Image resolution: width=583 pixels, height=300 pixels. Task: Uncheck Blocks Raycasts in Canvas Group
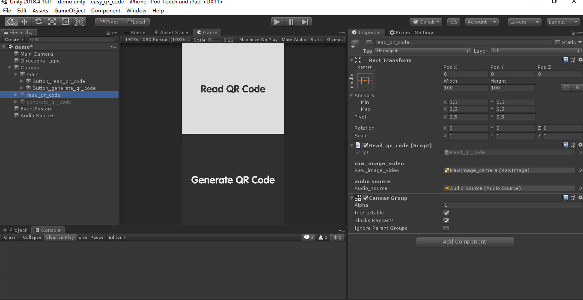click(446, 220)
